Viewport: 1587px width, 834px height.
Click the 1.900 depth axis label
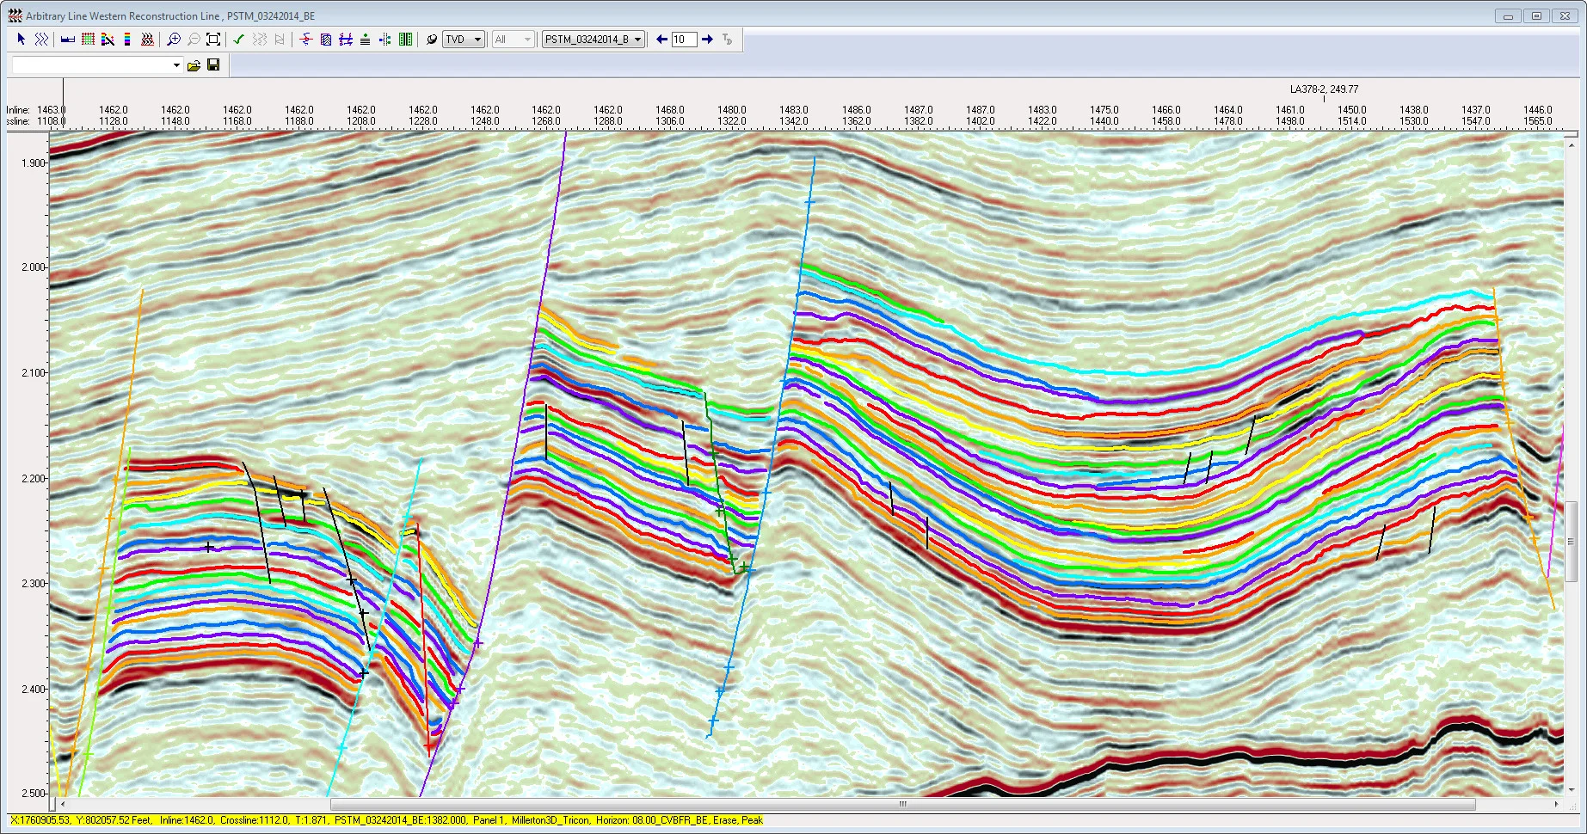click(x=33, y=163)
